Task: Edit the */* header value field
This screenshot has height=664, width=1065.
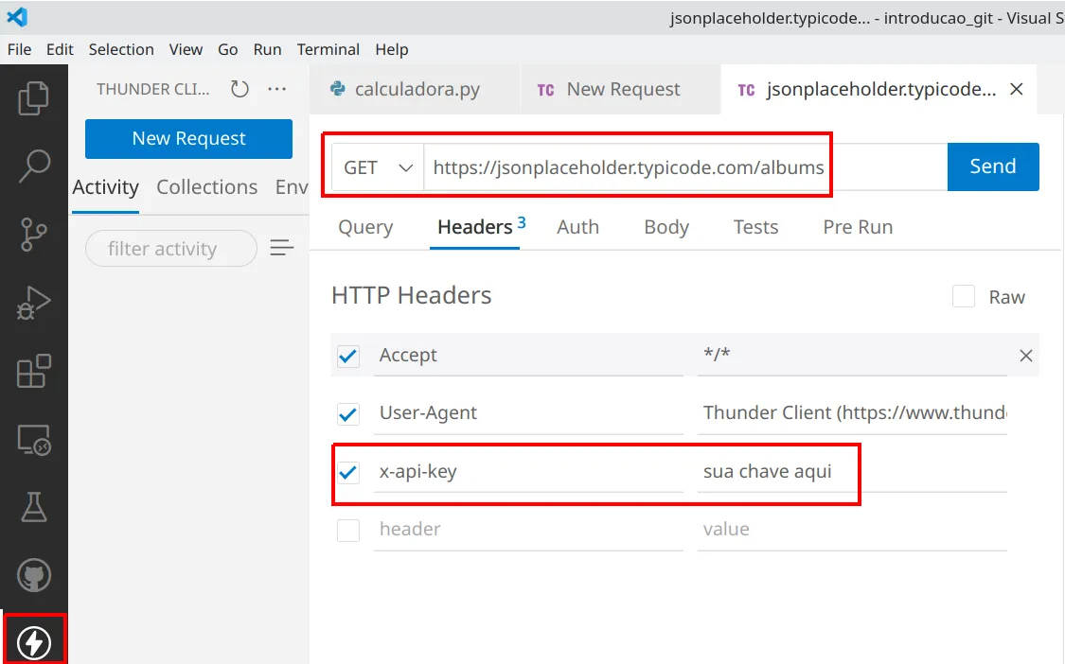Action: click(x=852, y=355)
